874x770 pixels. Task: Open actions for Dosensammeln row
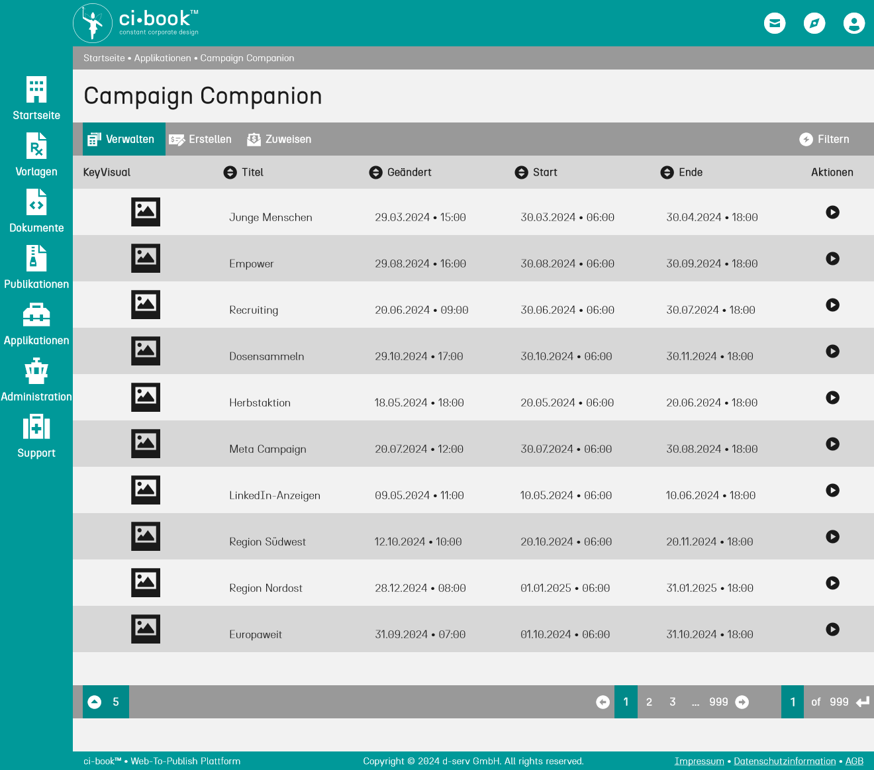point(833,351)
